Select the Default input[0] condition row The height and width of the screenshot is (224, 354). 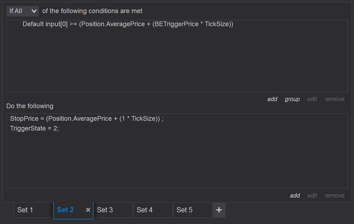[x=128, y=24]
